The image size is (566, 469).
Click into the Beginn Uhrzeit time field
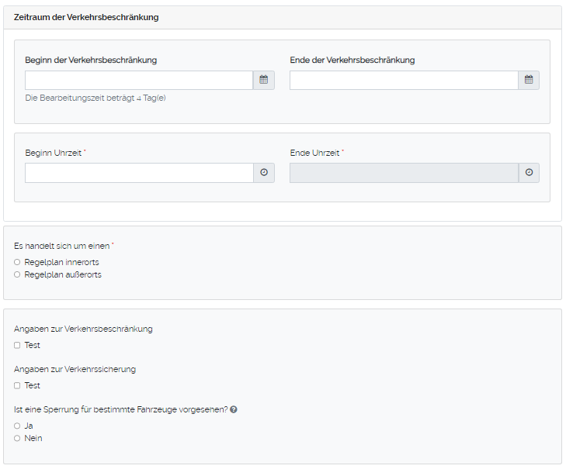139,173
